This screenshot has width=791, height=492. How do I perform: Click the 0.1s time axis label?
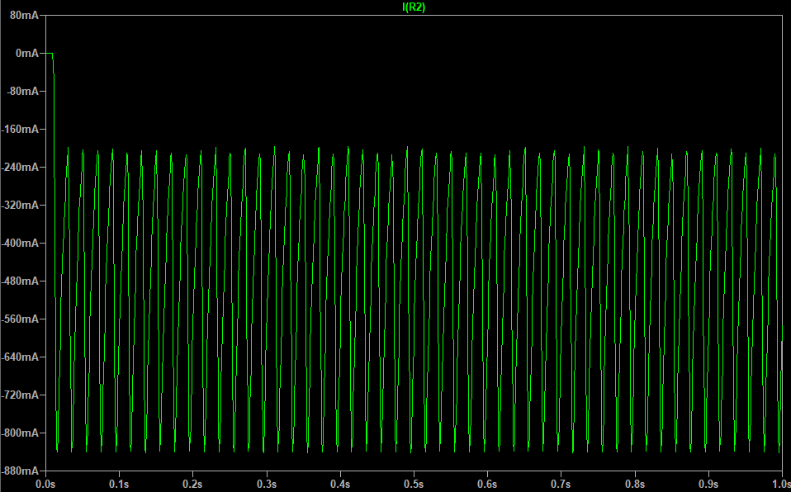(x=119, y=485)
